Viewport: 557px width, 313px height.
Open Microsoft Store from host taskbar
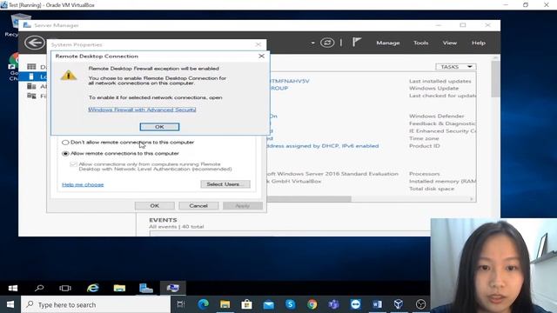[246, 304]
